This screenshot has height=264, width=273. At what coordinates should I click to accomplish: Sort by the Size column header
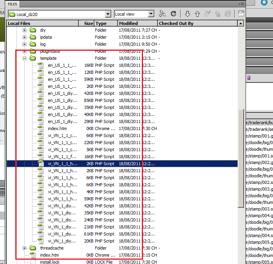click(x=87, y=23)
